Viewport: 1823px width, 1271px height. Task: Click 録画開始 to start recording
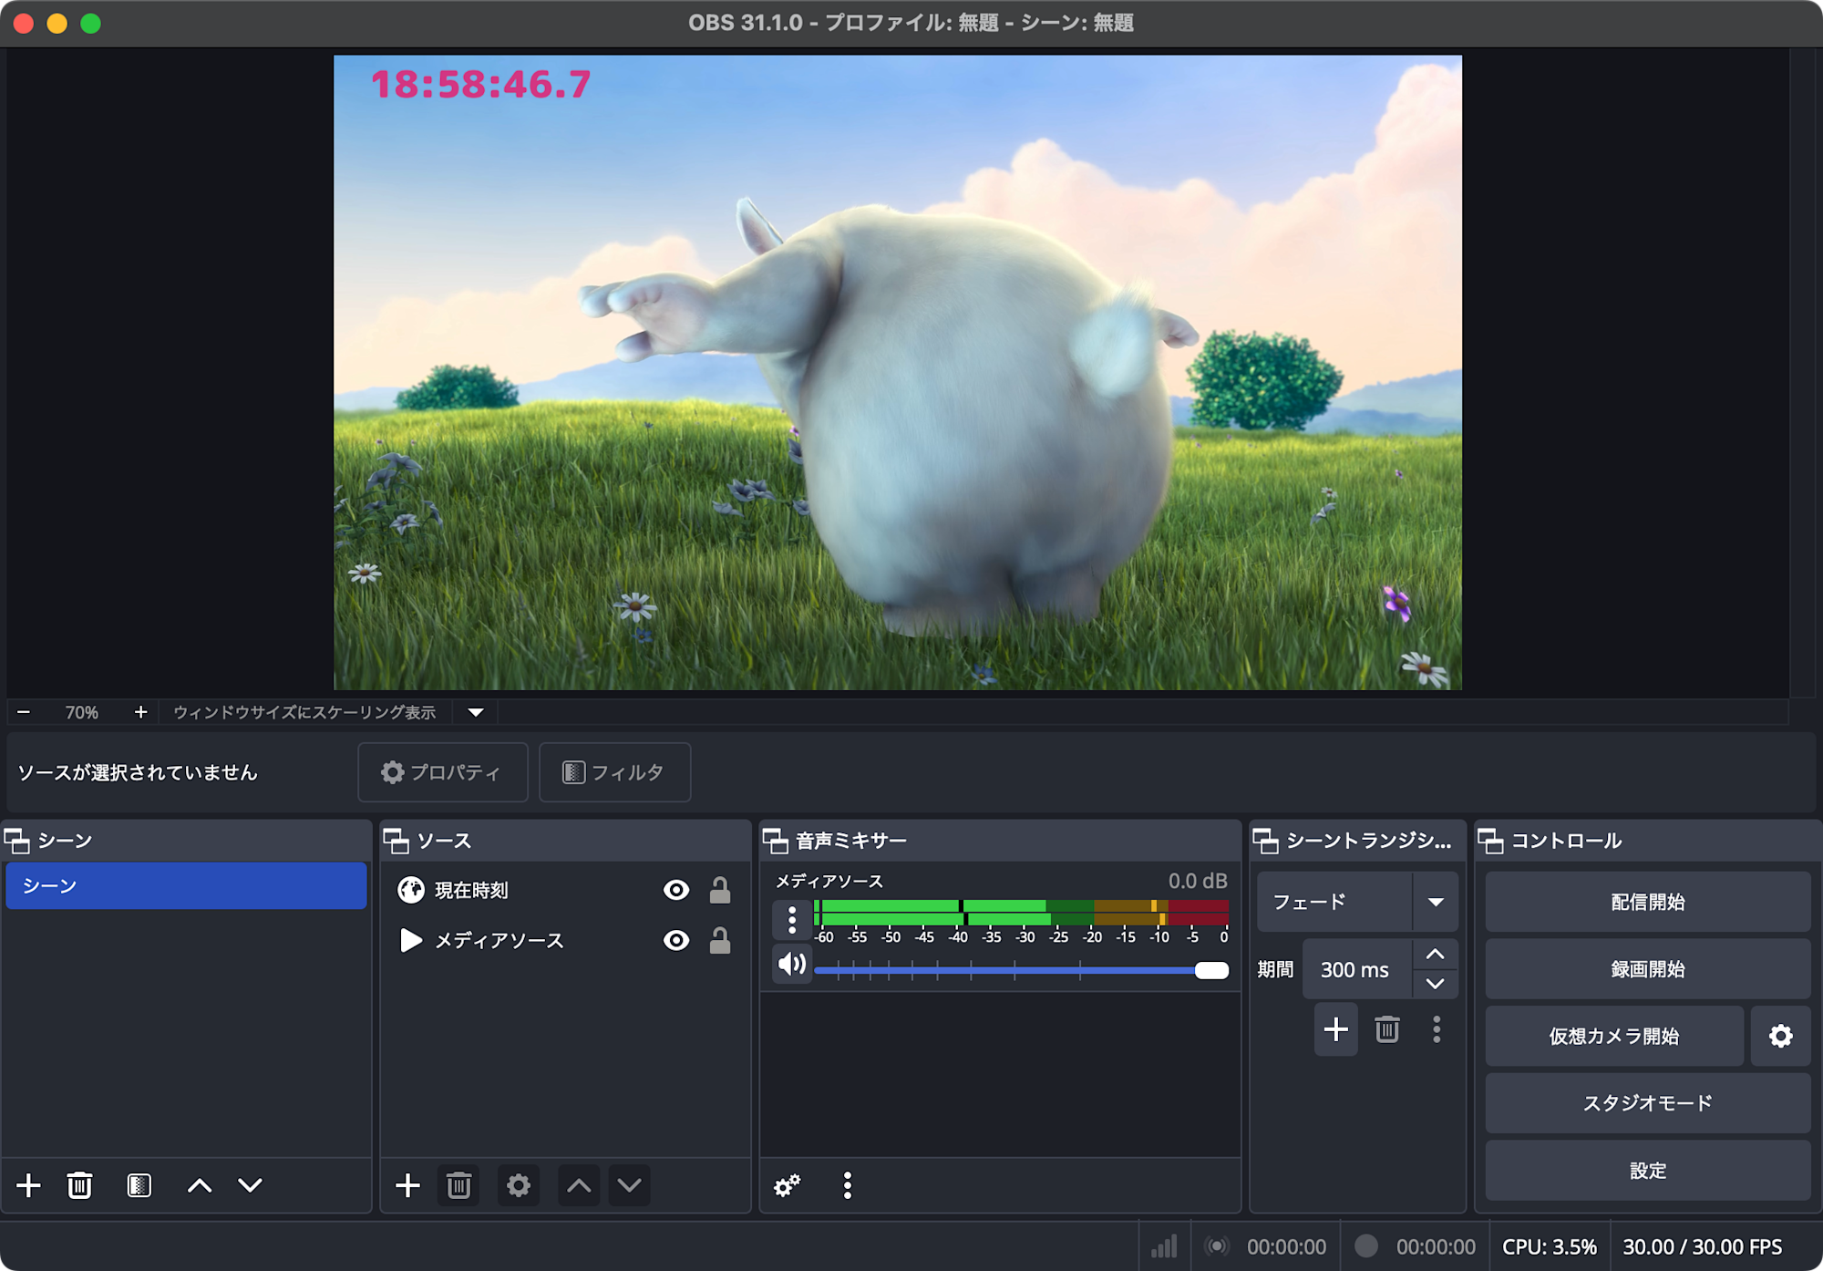1648,969
